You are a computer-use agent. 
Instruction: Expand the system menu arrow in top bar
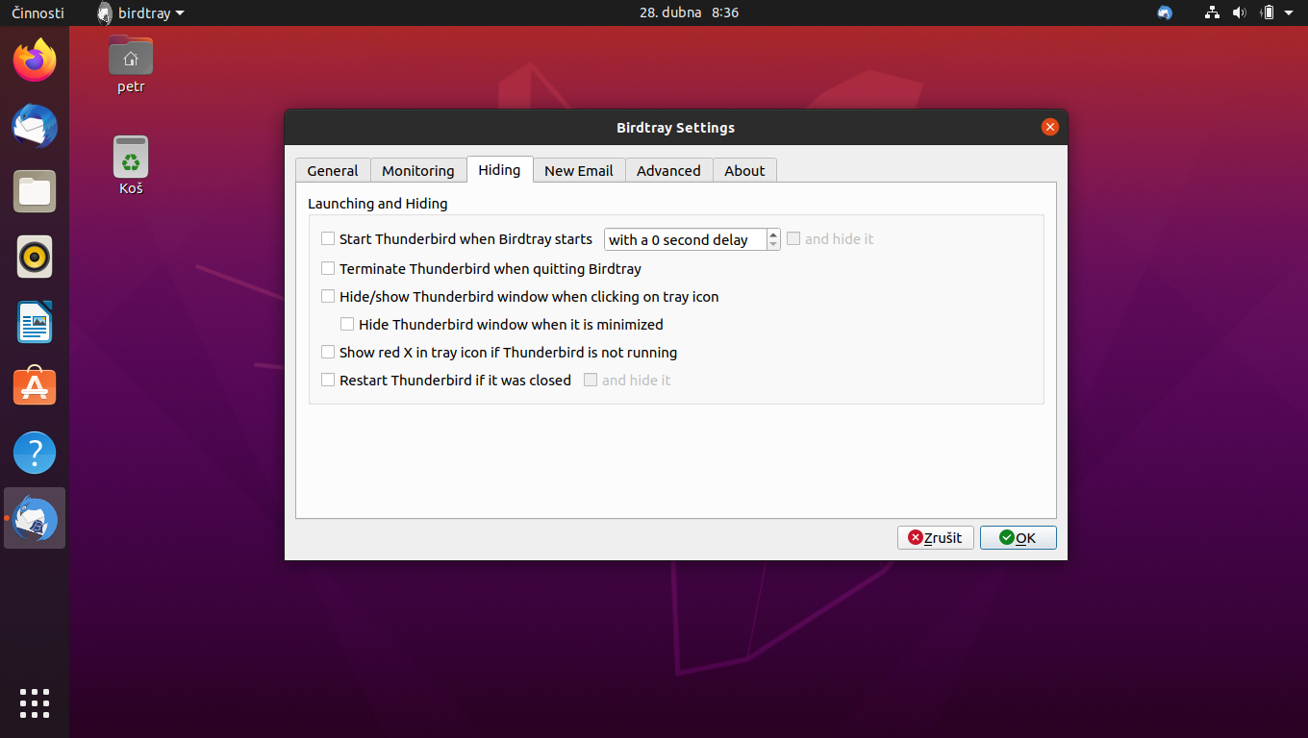[1289, 12]
